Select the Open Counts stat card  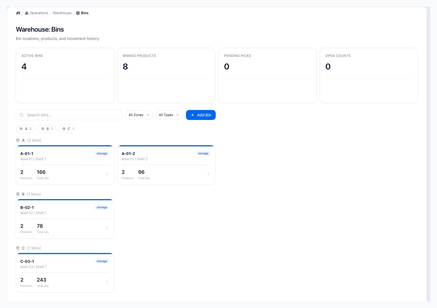click(x=369, y=76)
